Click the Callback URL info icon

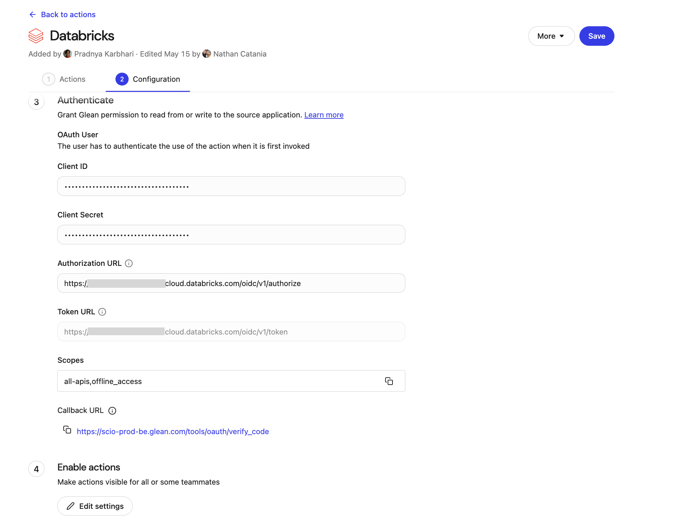pos(112,411)
